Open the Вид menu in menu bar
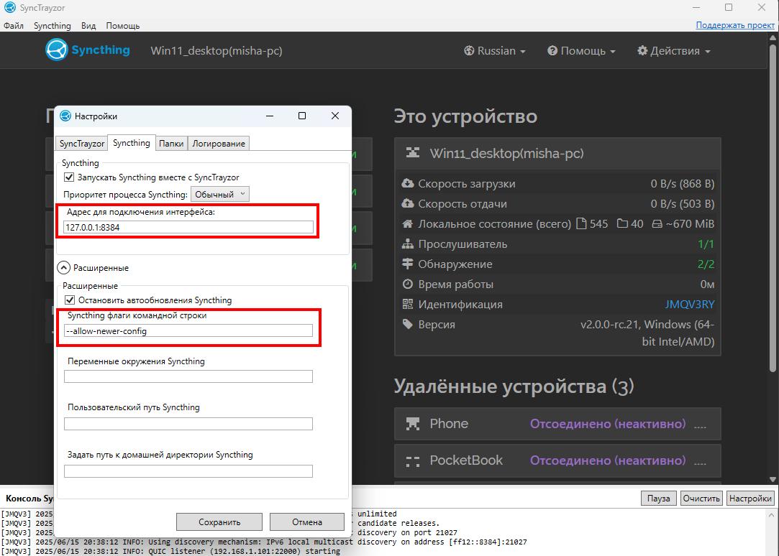The image size is (779, 556). click(x=88, y=25)
